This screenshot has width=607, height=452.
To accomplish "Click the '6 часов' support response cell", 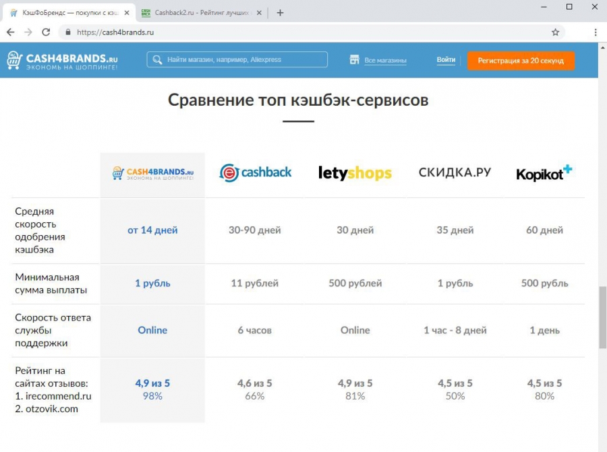I will click(x=255, y=330).
